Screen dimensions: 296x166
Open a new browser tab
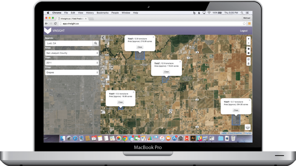pos(91,19)
